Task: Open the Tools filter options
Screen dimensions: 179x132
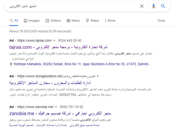Action: point(161,20)
